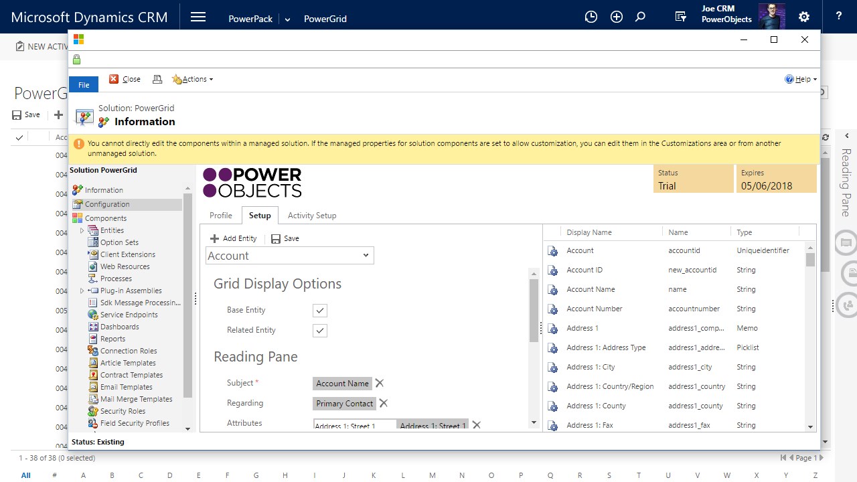This screenshot has width=857, height=482.
Task: Toggle the Base Entity checkbox
Action: [x=320, y=311]
